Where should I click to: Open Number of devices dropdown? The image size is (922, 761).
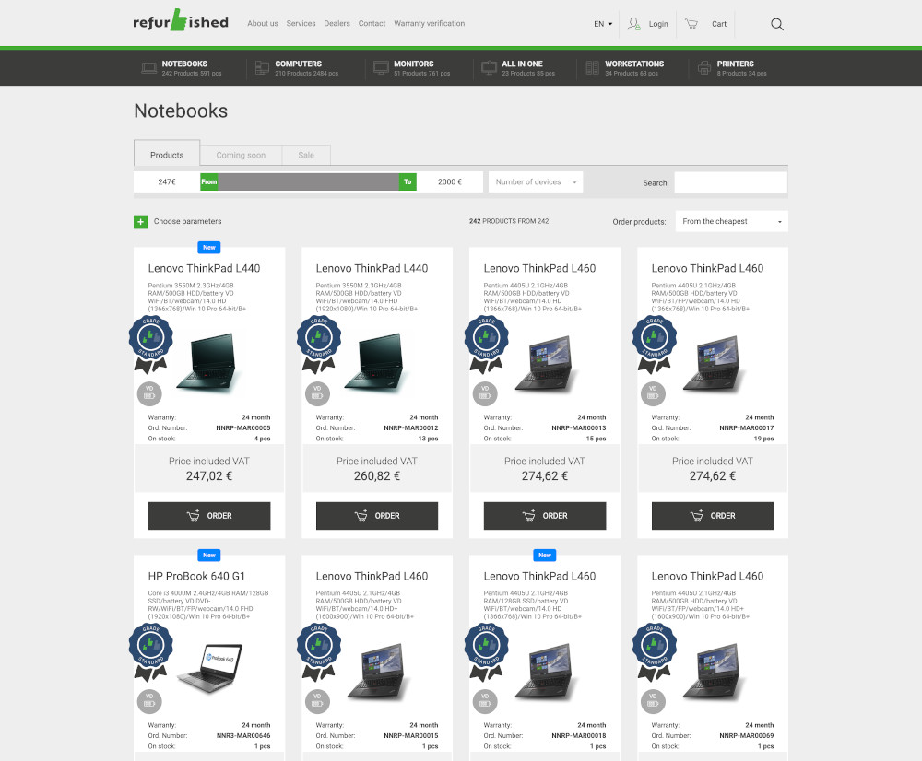tap(536, 182)
